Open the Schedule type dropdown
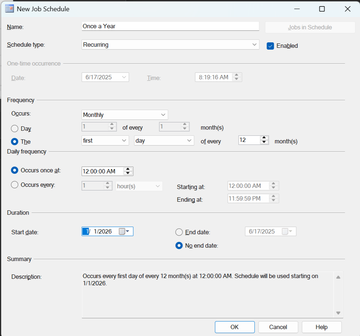The height and width of the screenshot is (336, 360). 170,45
